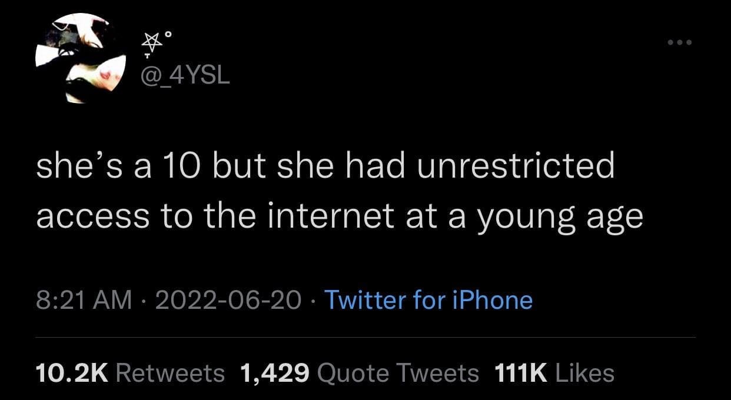731x400 pixels.
Task: View the 1,429 quote tweets number
Action: (275, 372)
